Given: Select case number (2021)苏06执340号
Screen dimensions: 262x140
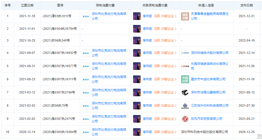Looking at the screenshot, I should [x=56, y=40].
